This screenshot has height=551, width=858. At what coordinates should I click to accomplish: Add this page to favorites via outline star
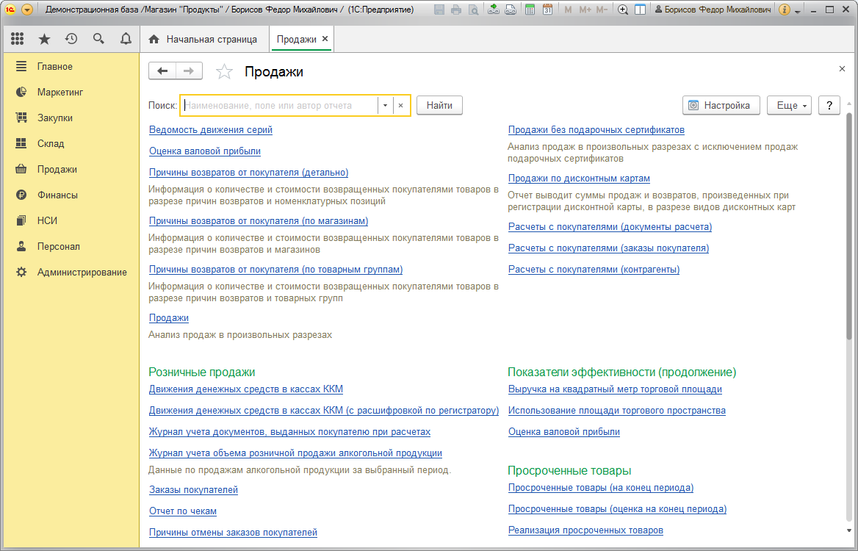224,72
